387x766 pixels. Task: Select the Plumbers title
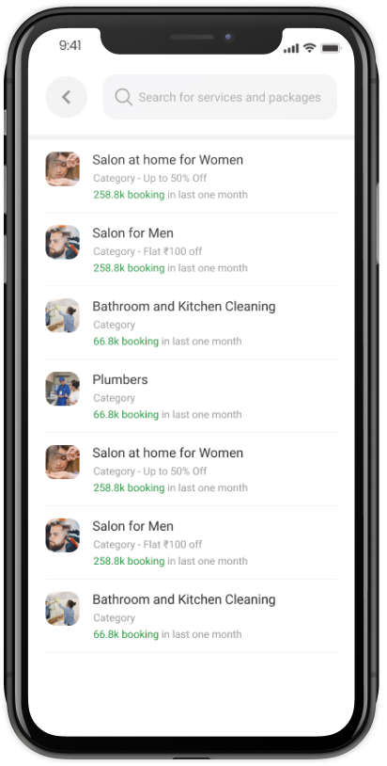click(120, 379)
